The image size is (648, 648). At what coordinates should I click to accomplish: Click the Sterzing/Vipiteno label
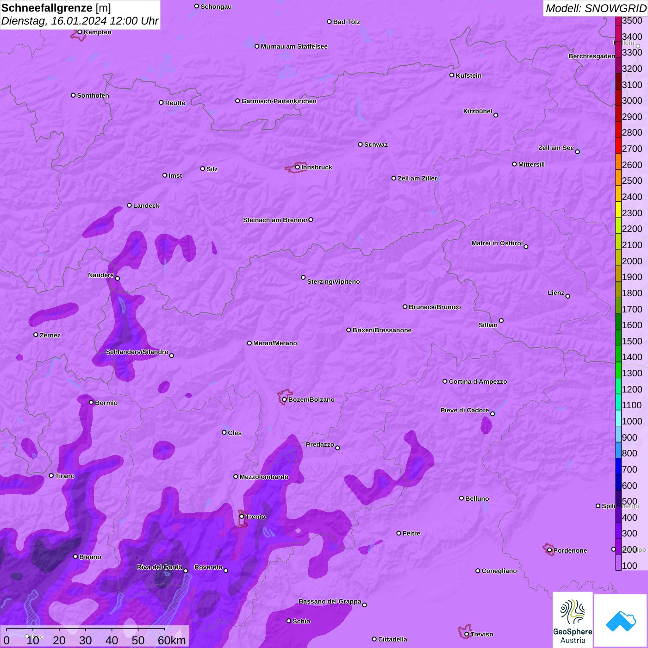click(x=333, y=281)
